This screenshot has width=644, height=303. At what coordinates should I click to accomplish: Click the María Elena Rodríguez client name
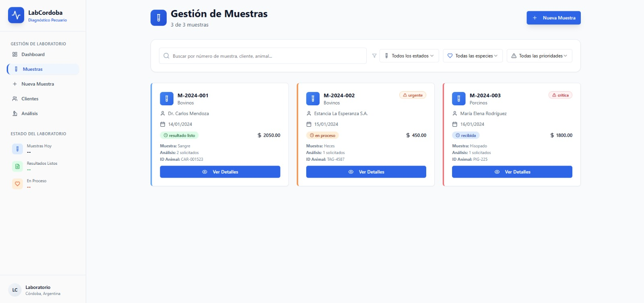click(483, 114)
